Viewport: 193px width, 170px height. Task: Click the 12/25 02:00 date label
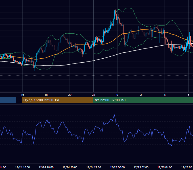point(141,167)
